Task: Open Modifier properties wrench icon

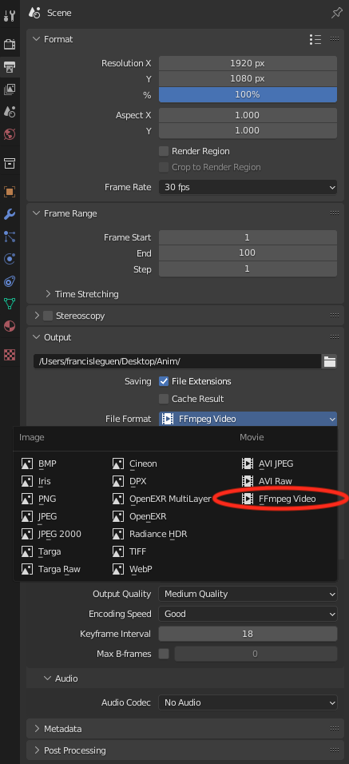Action: click(x=10, y=214)
